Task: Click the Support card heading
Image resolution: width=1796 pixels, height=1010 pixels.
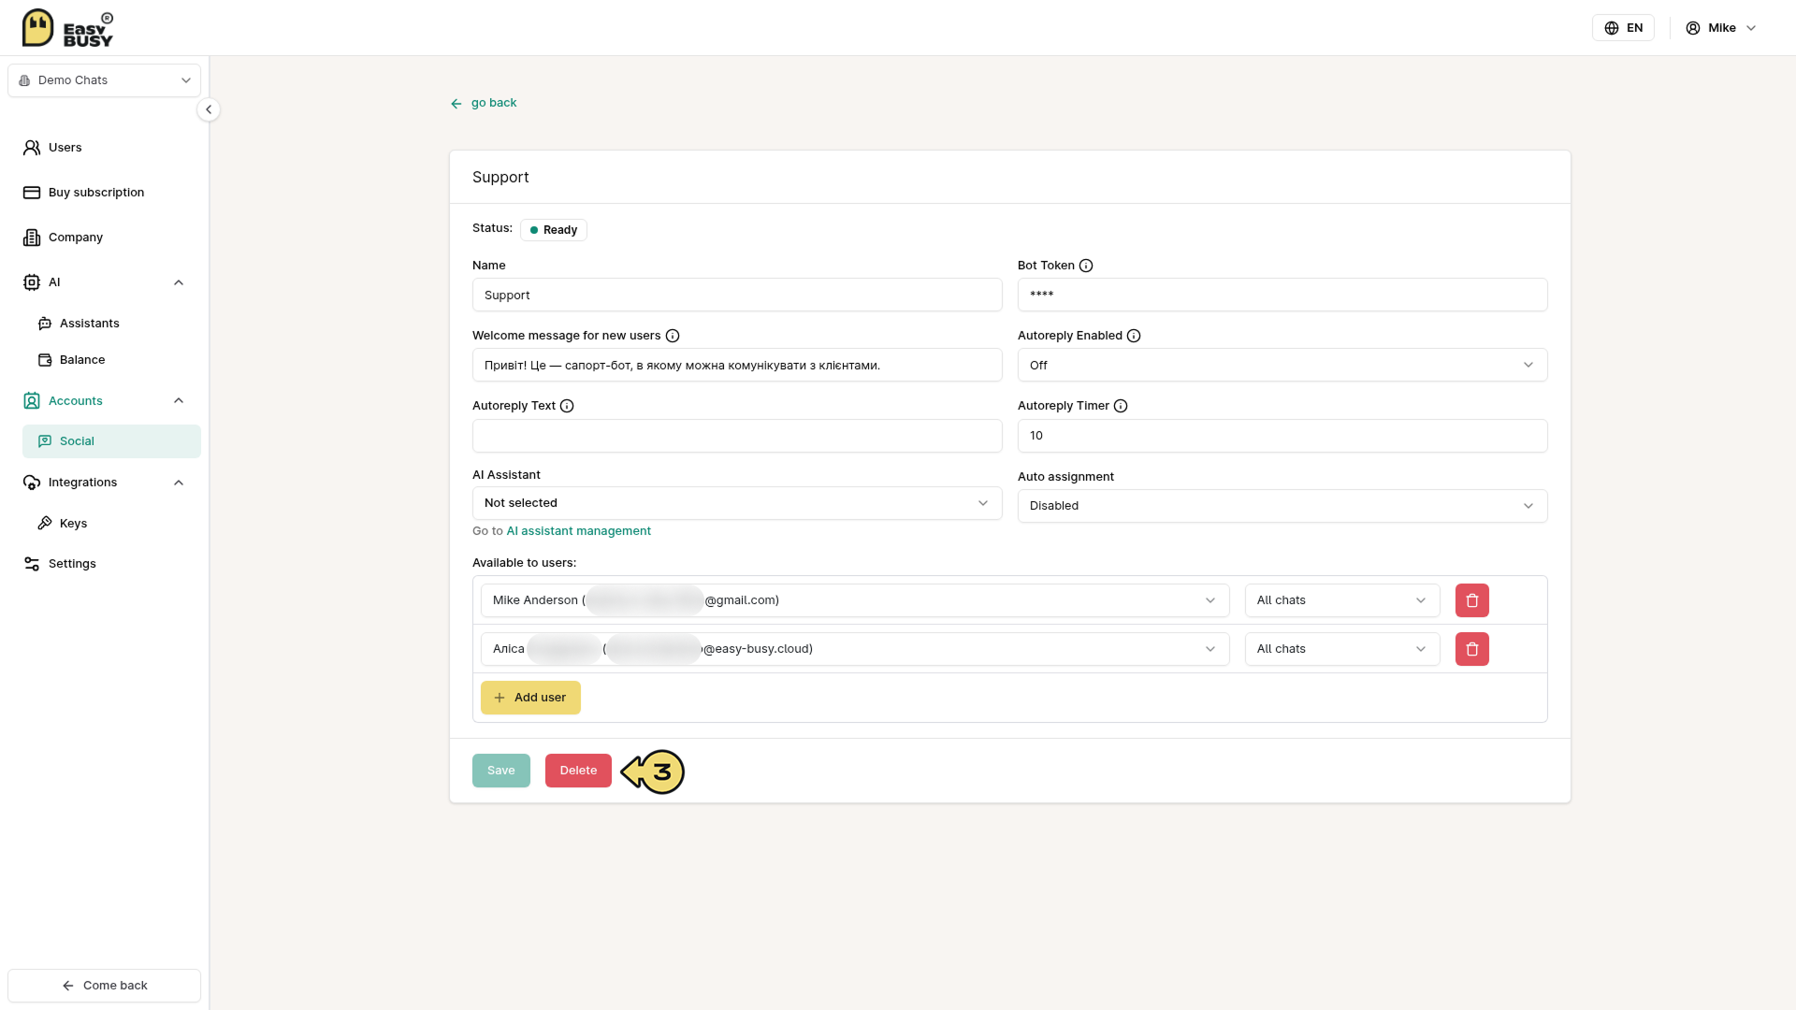Action: click(x=500, y=178)
